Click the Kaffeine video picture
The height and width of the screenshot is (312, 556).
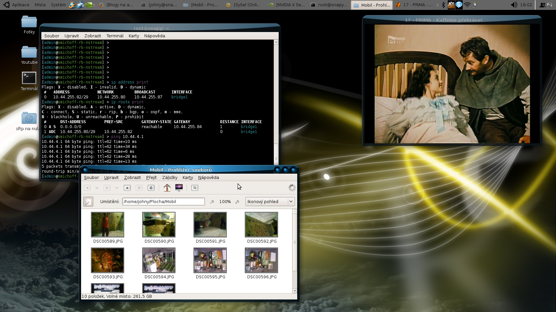tap(452, 84)
